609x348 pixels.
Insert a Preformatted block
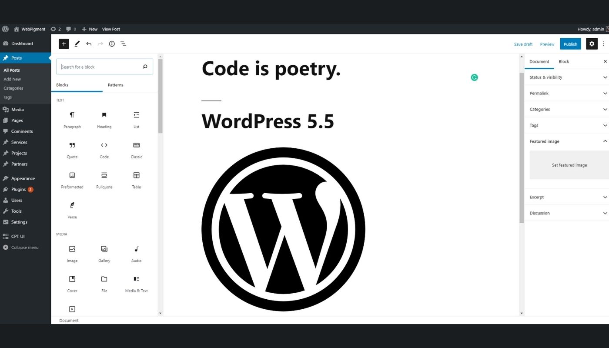(x=72, y=180)
